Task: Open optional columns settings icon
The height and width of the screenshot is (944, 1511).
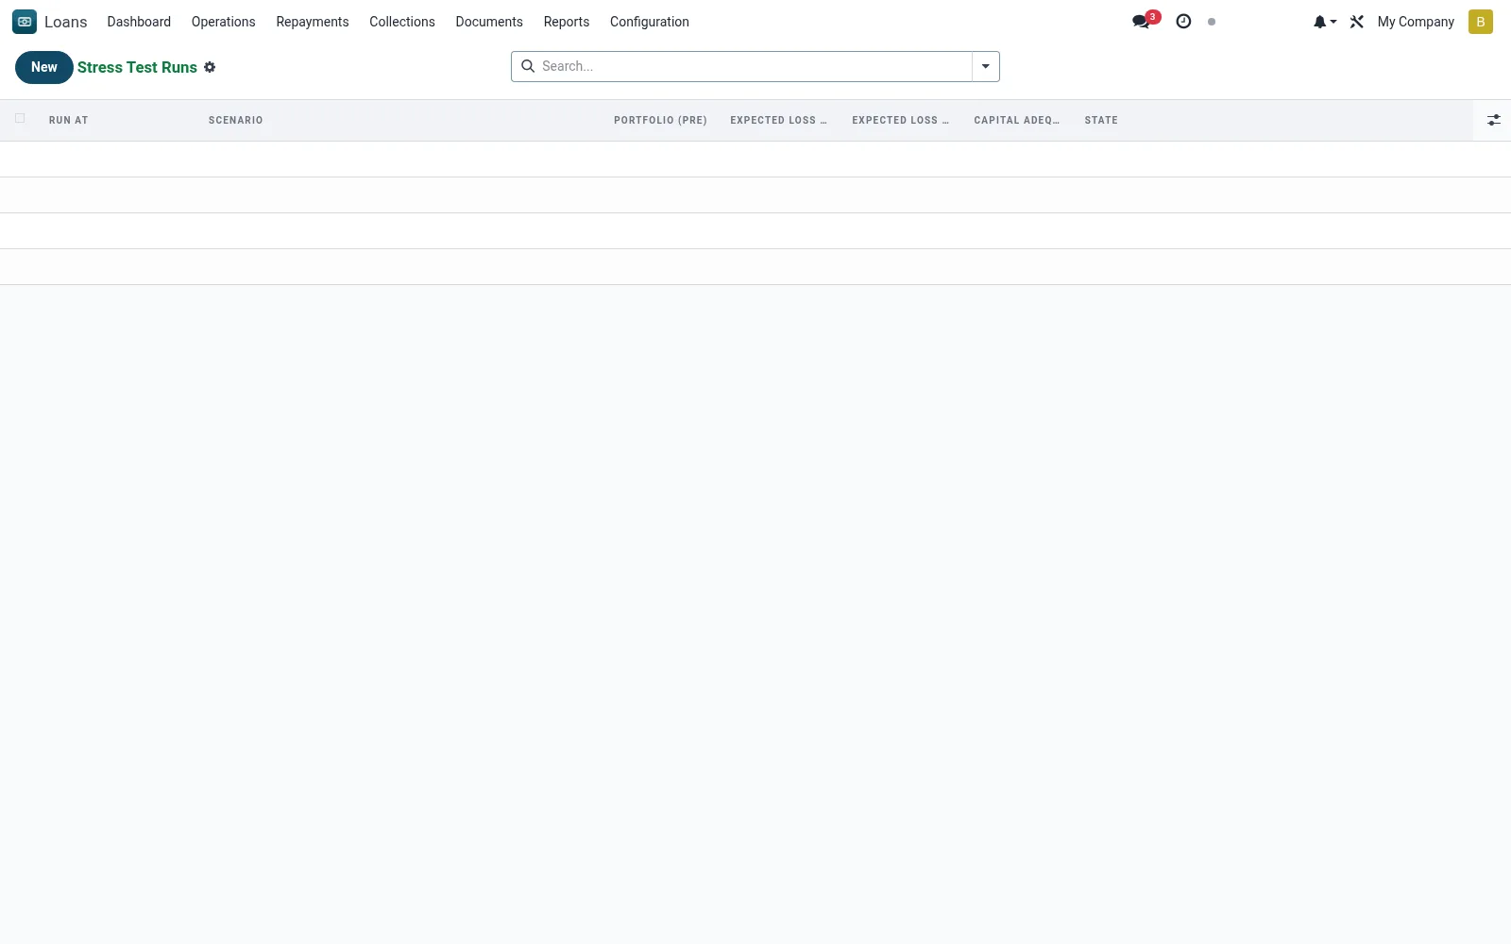Action: pyautogui.click(x=1493, y=120)
